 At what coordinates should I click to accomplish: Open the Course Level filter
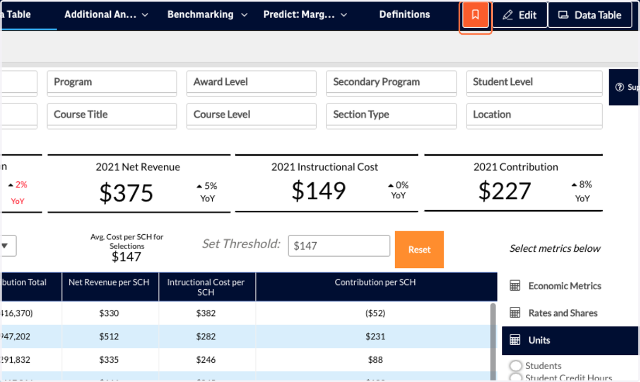pyautogui.click(x=251, y=115)
